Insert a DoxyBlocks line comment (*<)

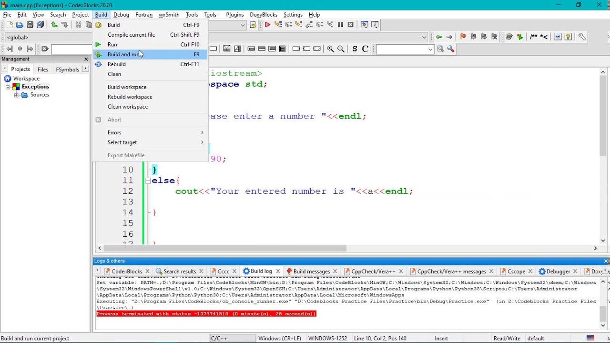pos(544,37)
